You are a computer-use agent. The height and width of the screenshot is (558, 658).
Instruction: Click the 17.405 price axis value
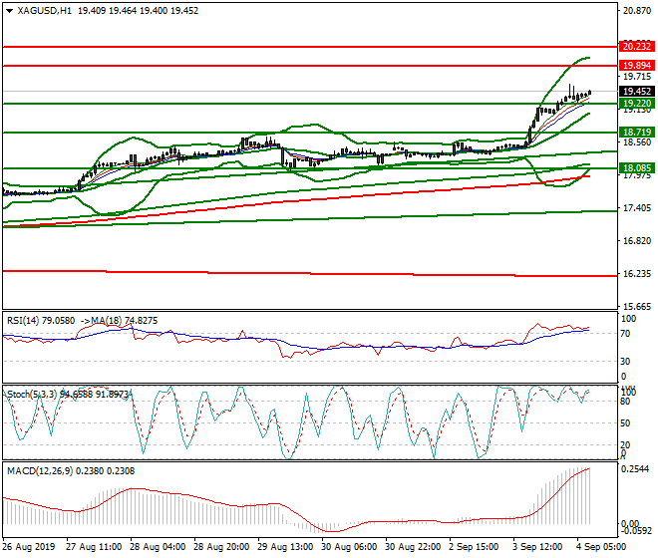[637, 208]
